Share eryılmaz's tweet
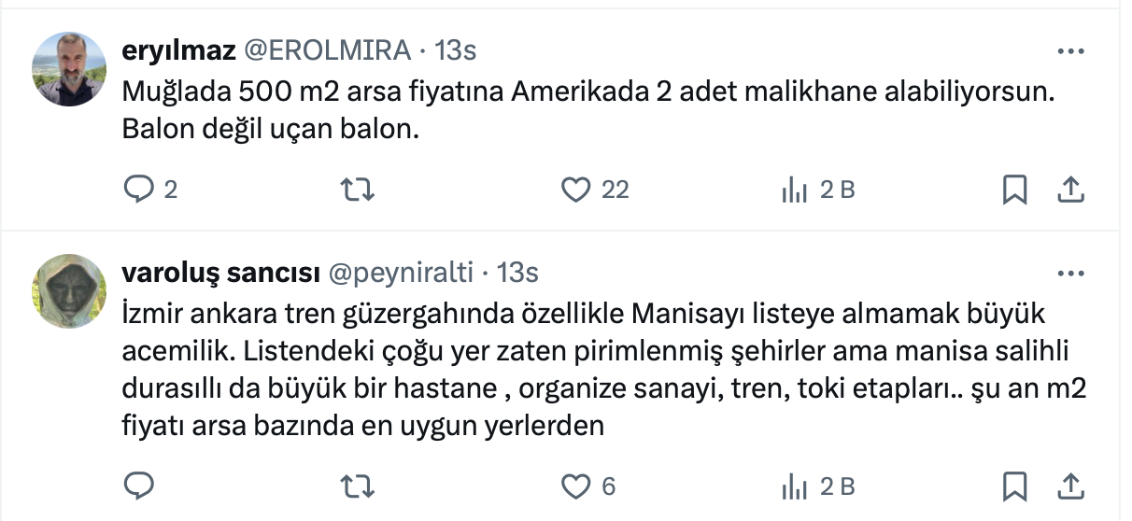Image resolution: width=1132 pixels, height=521 pixels. click(1069, 190)
